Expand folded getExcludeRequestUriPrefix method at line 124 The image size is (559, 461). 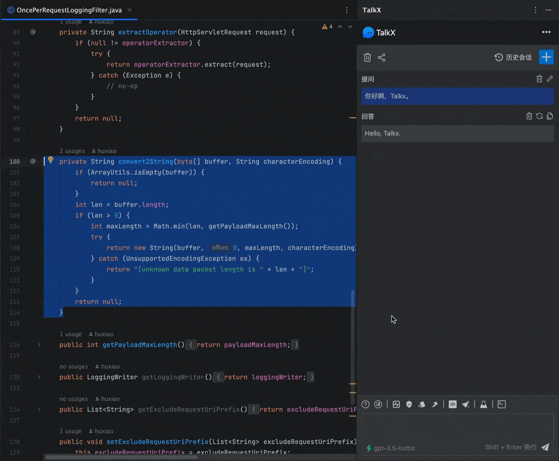tap(39, 410)
